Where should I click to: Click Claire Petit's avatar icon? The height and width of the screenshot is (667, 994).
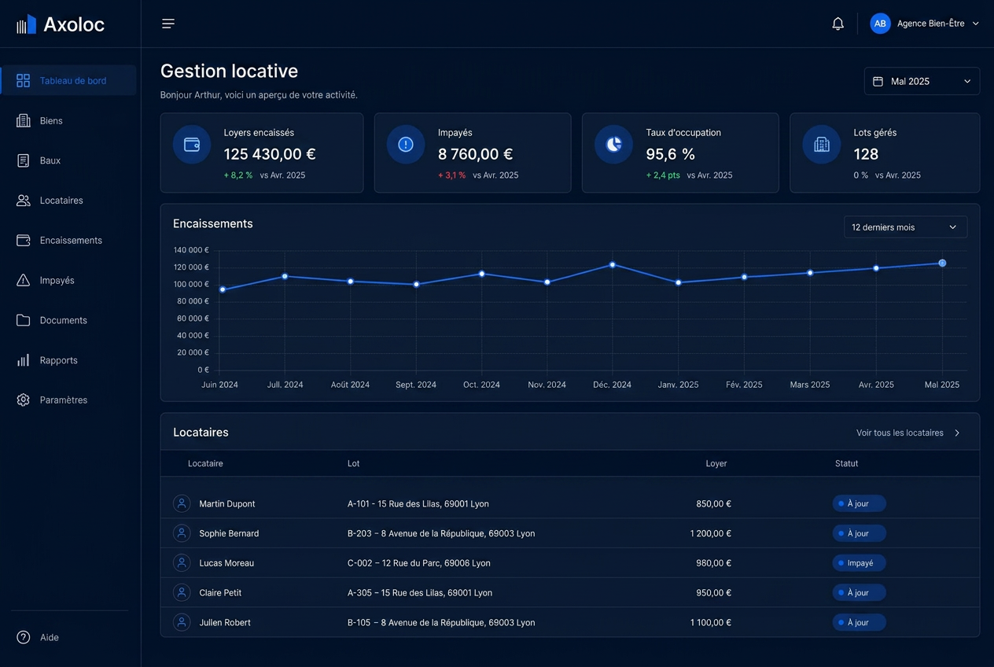tap(182, 592)
